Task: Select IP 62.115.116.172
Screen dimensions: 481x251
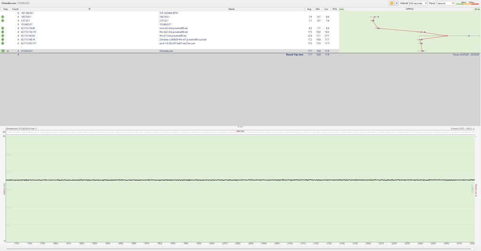Action: click(x=29, y=32)
